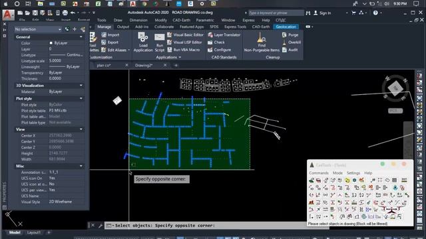Click the Overkill tool
Viewport: 426px width, 239px height.
(x=292, y=42)
